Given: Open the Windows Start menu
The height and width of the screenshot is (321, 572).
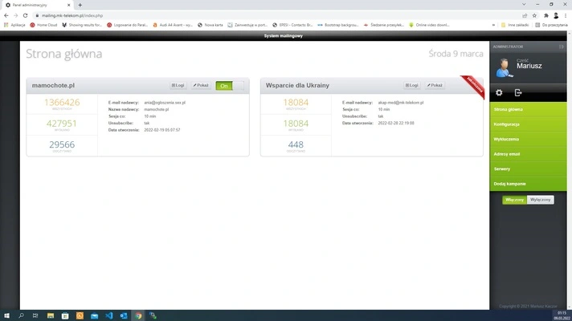Looking at the screenshot, I should click(x=6, y=315).
